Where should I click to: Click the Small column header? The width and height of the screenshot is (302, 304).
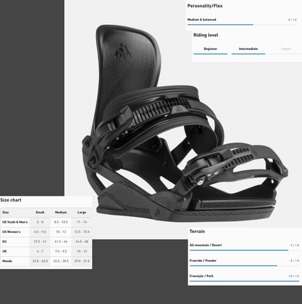(40, 212)
